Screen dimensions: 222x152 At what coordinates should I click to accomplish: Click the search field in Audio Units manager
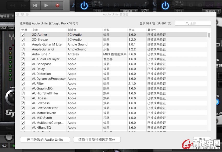tap(193, 23)
